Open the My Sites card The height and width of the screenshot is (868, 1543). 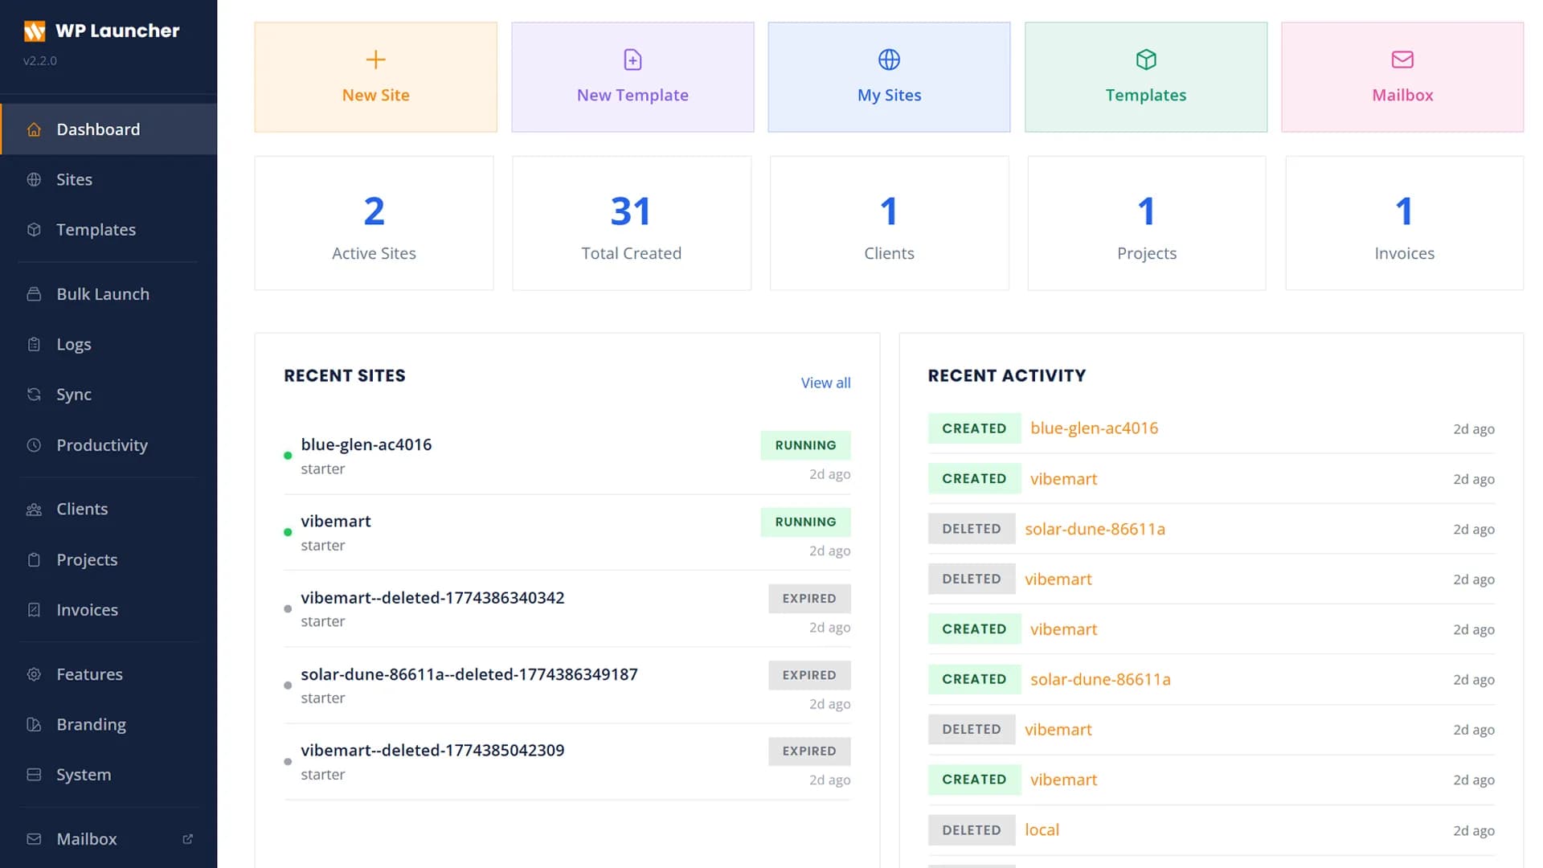(x=889, y=77)
